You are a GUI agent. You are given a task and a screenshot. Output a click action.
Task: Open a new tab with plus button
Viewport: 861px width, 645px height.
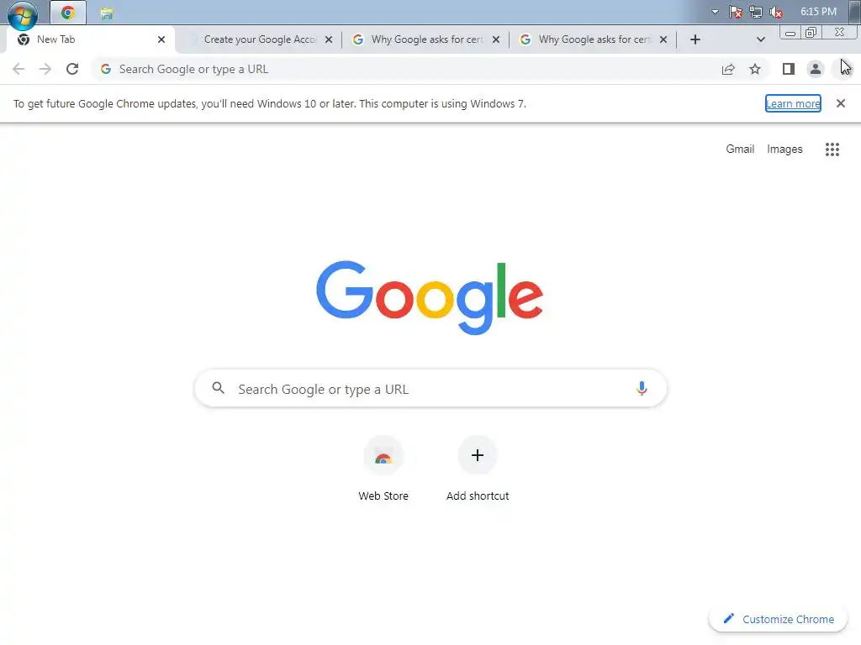point(695,39)
